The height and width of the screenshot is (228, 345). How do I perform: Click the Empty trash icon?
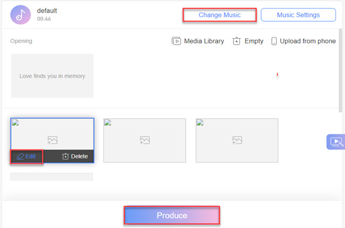coord(237,41)
